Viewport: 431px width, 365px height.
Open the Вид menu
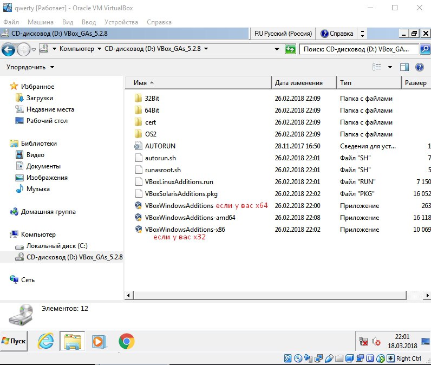68,22
